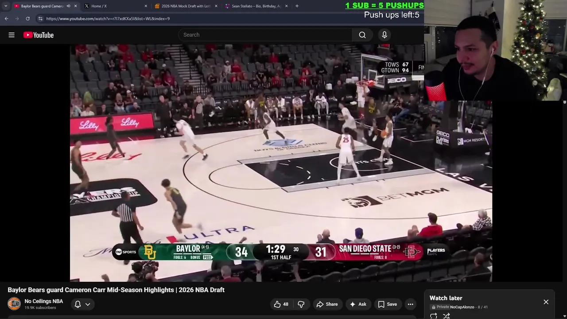Like the video with 48 likes
This screenshot has height=319, width=567.
(x=281, y=304)
